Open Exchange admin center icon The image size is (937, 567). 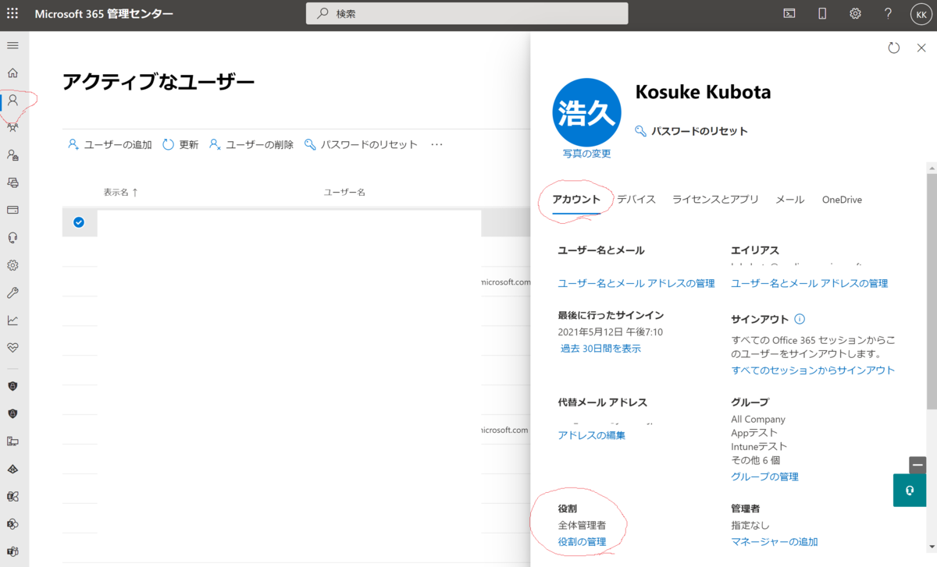[12, 496]
